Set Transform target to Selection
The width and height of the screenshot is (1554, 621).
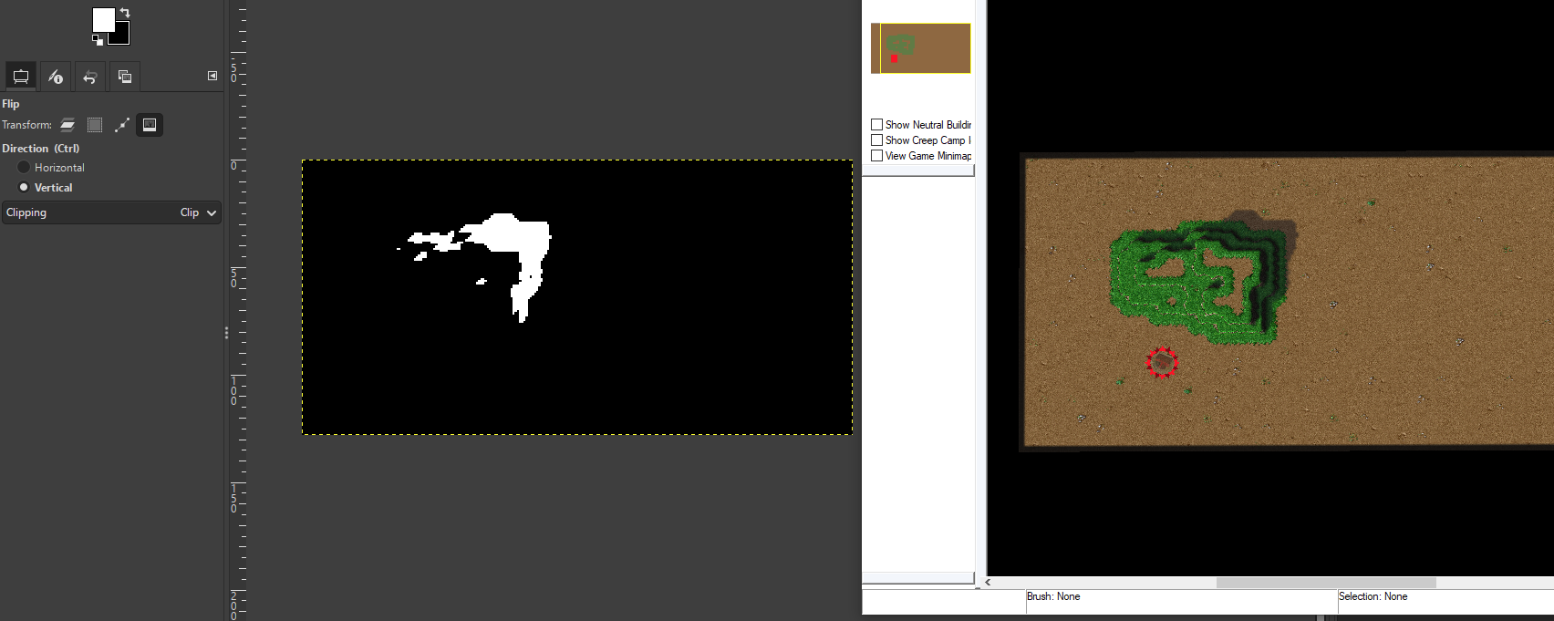(95, 125)
